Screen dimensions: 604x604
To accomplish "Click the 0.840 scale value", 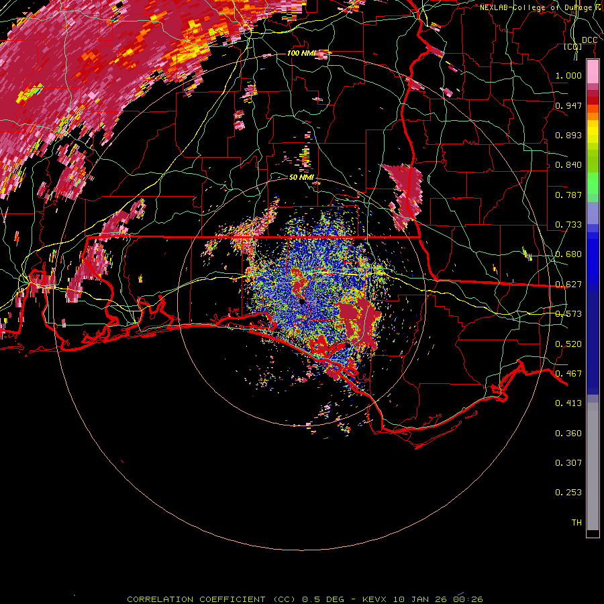I will pos(568,165).
